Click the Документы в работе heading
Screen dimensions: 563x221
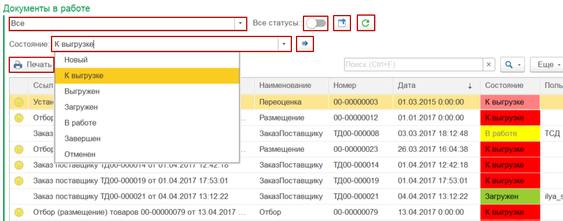[47, 8]
